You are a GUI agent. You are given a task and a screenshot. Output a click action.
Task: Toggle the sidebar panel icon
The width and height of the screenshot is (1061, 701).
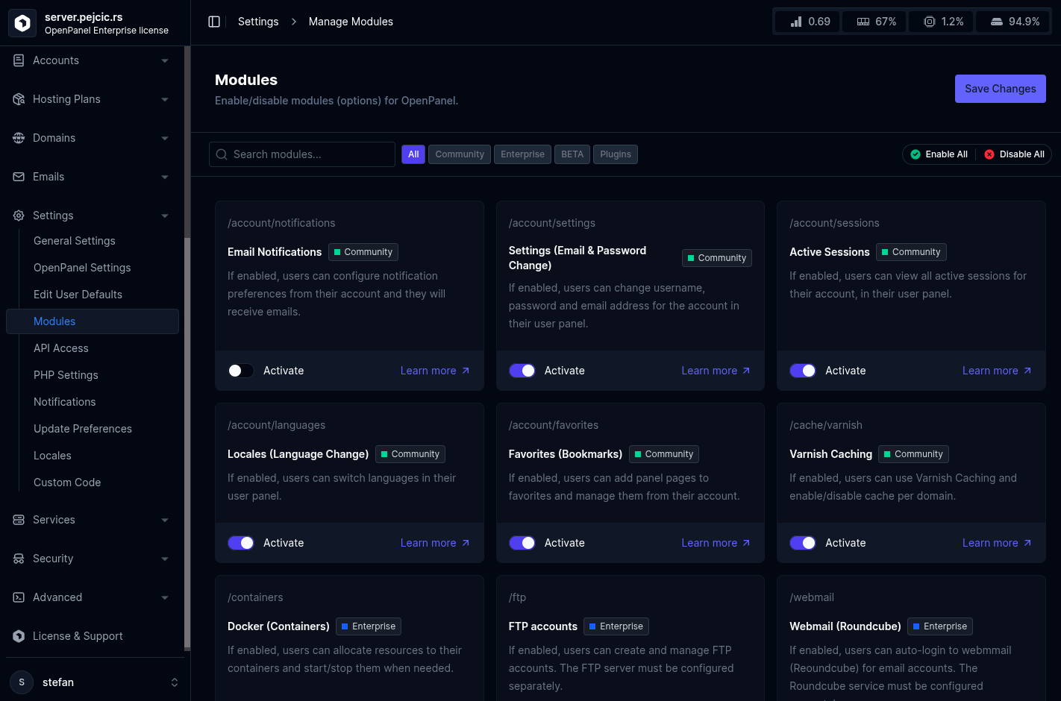[x=214, y=22]
